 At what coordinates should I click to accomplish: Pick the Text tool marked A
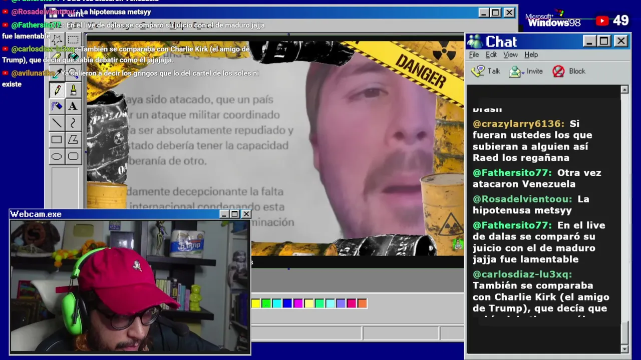click(x=73, y=106)
